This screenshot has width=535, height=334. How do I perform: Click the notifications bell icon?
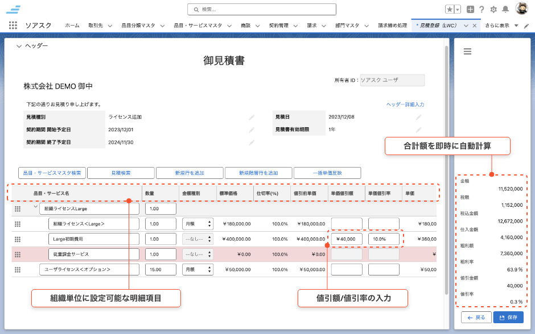click(x=505, y=9)
